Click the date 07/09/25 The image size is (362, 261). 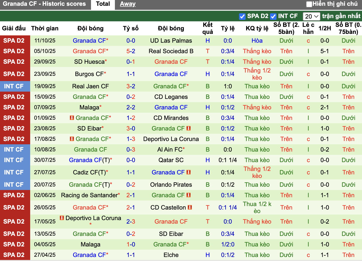(45, 107)
